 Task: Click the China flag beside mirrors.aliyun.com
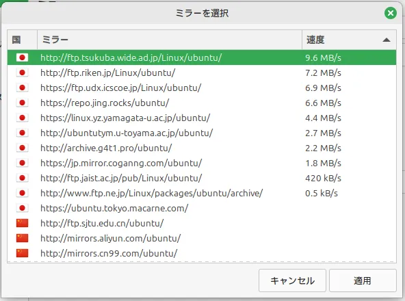point(22,238)
